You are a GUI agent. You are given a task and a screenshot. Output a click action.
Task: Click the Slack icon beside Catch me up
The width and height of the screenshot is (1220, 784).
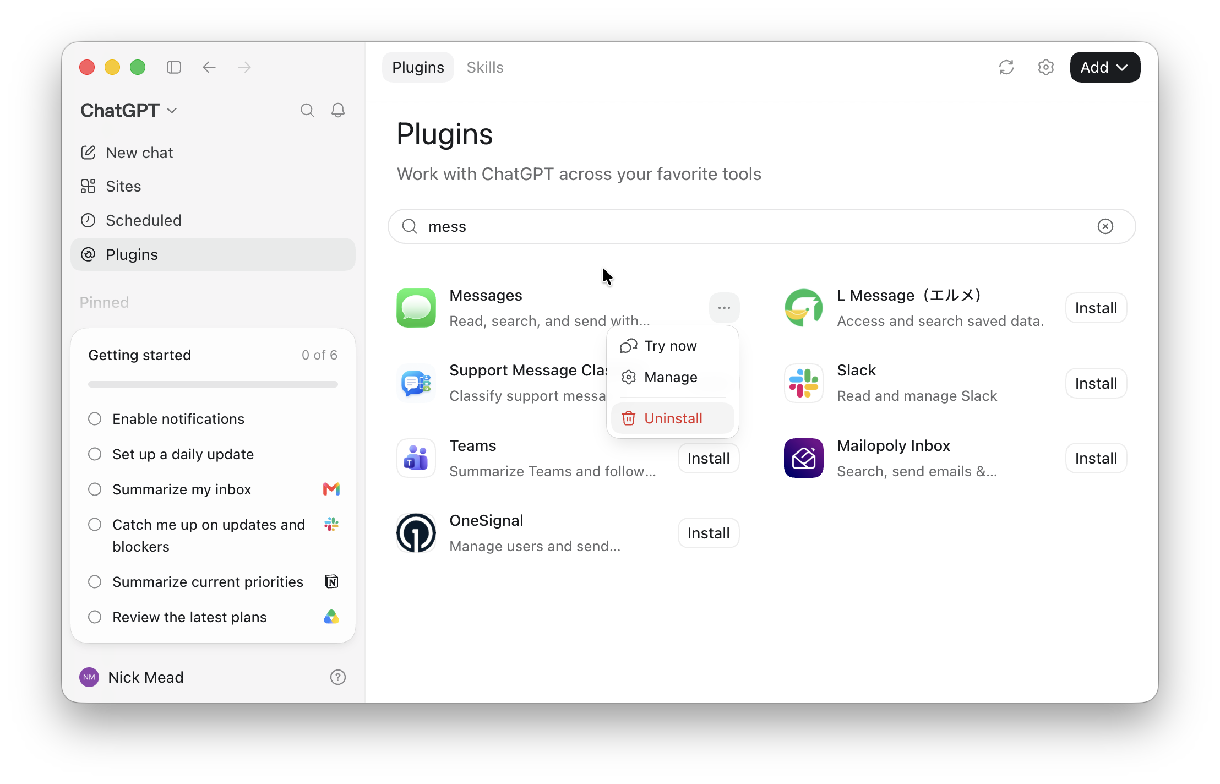331,524
